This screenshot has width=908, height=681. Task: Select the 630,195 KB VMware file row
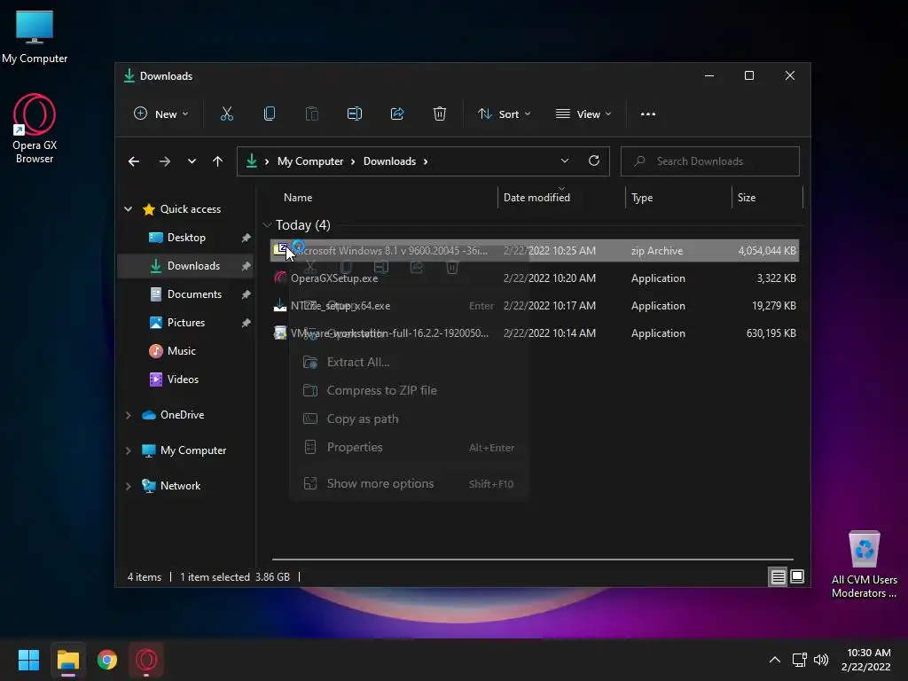535,333
